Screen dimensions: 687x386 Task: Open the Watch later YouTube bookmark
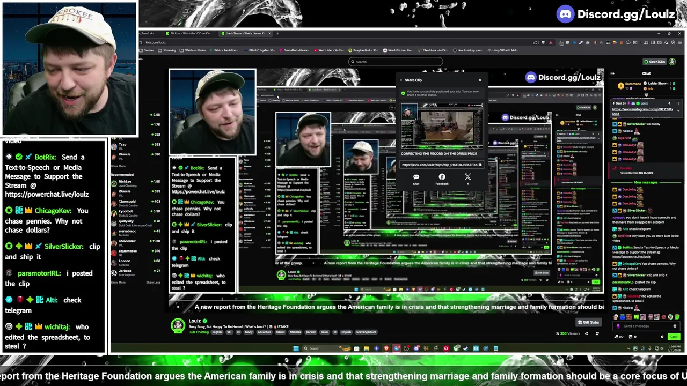pos(329,50)
